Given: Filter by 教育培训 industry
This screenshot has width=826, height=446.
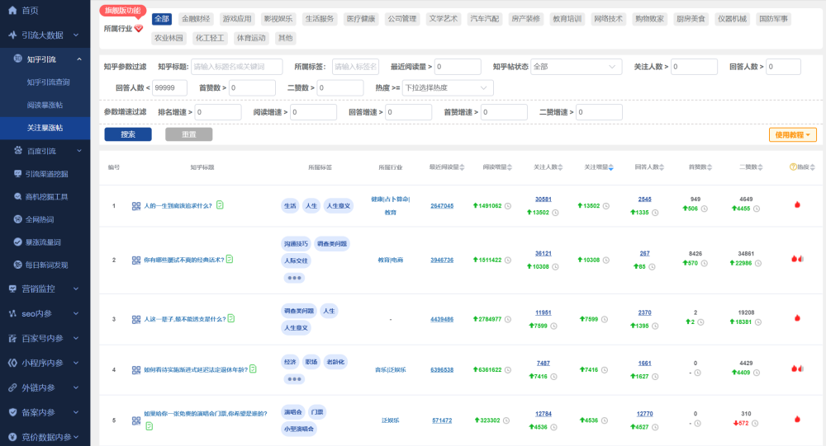Looking at the screenshot, I should [567, 19].
